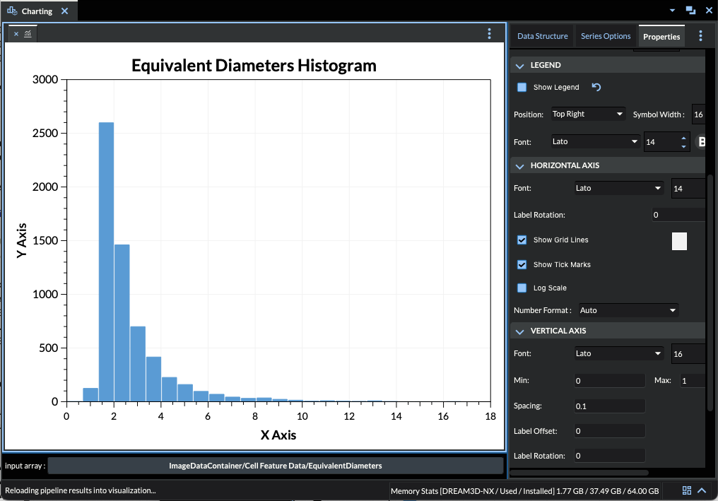Viewport: 718px width, 501px height.
Task: Click inside the vertical axis Min field
Action: coord(609,380)
